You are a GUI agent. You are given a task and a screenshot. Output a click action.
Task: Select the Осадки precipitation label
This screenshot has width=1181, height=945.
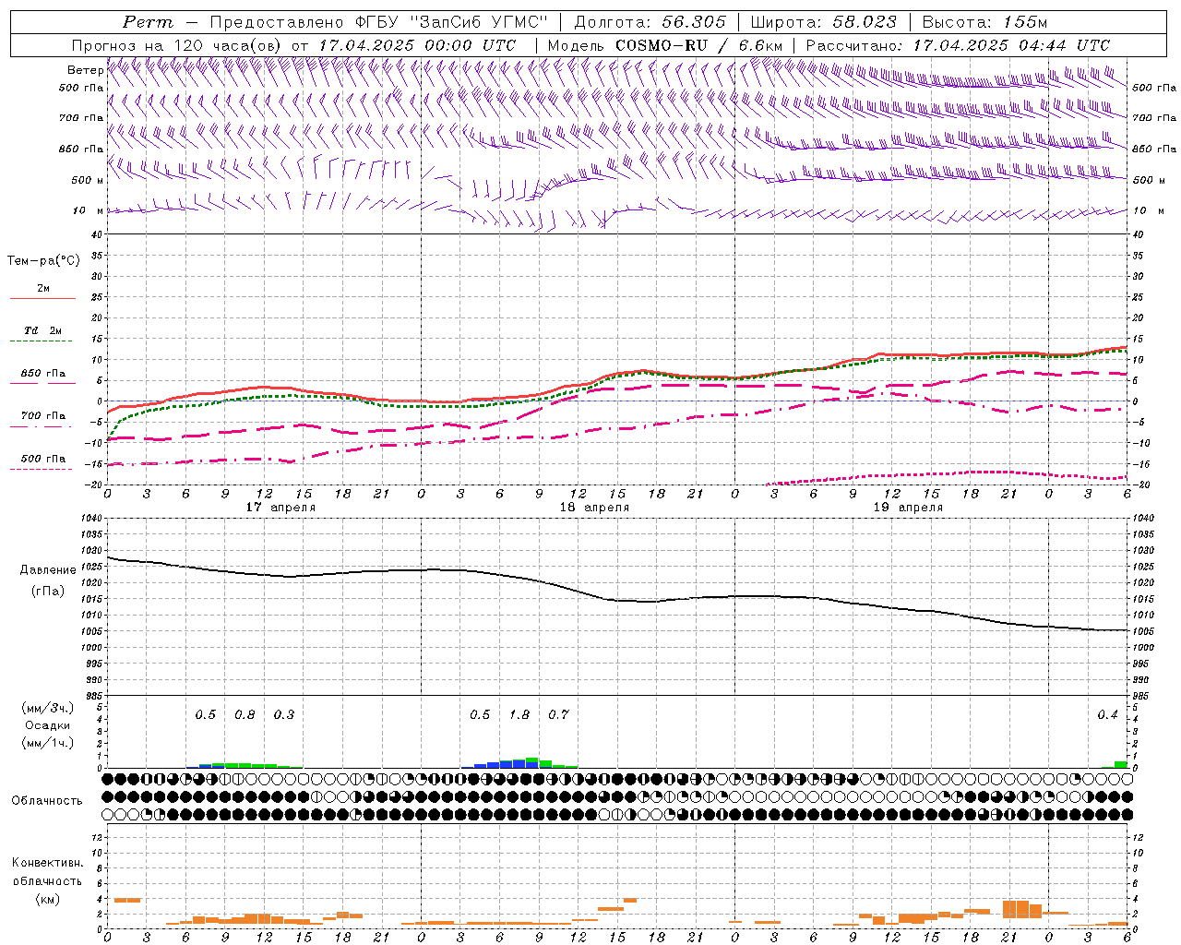click(47, 725)
